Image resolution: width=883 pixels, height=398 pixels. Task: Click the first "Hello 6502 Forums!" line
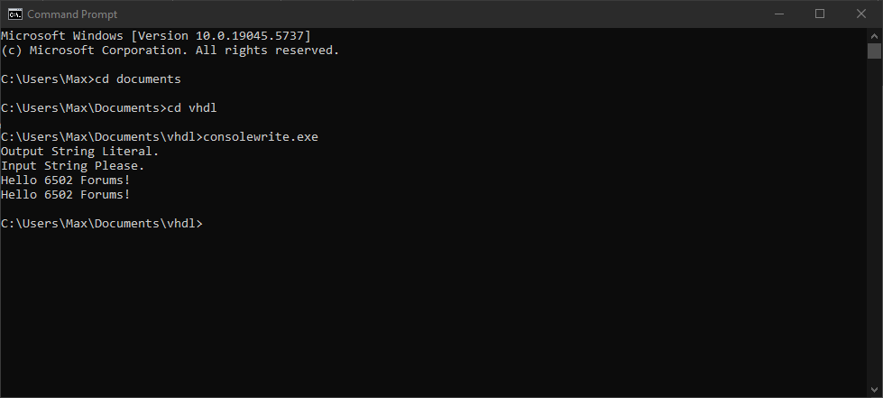click(65, 180)
